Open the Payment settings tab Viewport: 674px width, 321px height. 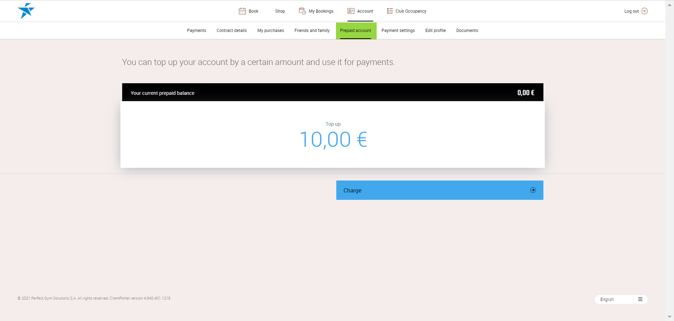[x=398, y=31]
